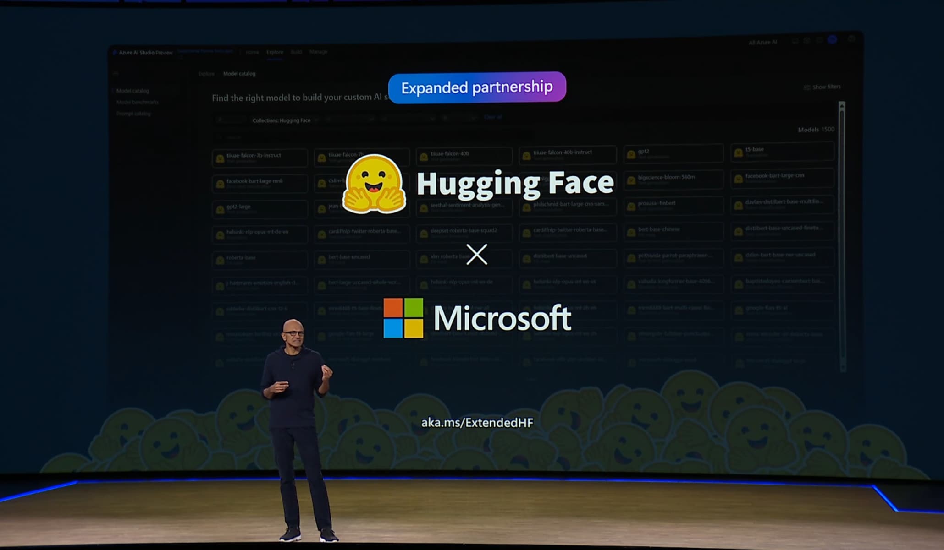Open Azure AI Studio Home icon
The image size is (944, 550).
point(252,52)
